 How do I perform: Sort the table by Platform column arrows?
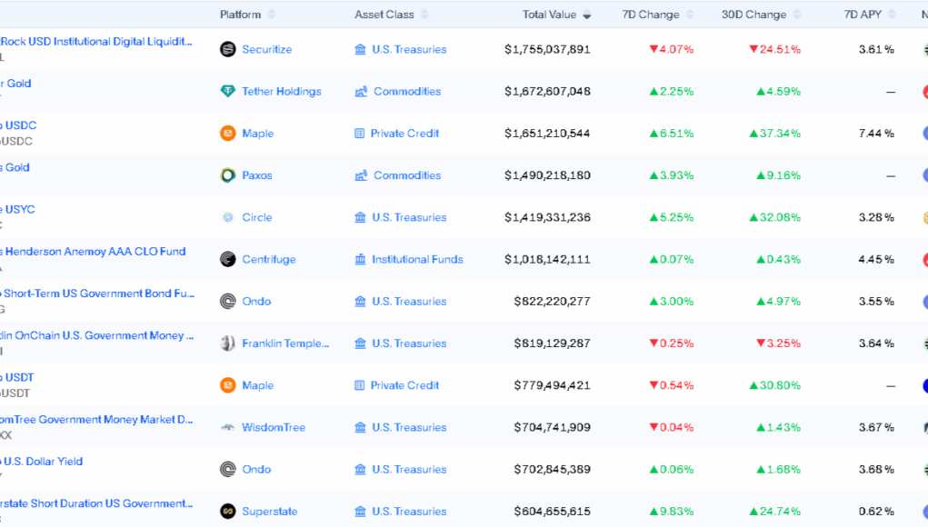pyautogui.click(x=272, y=15)
